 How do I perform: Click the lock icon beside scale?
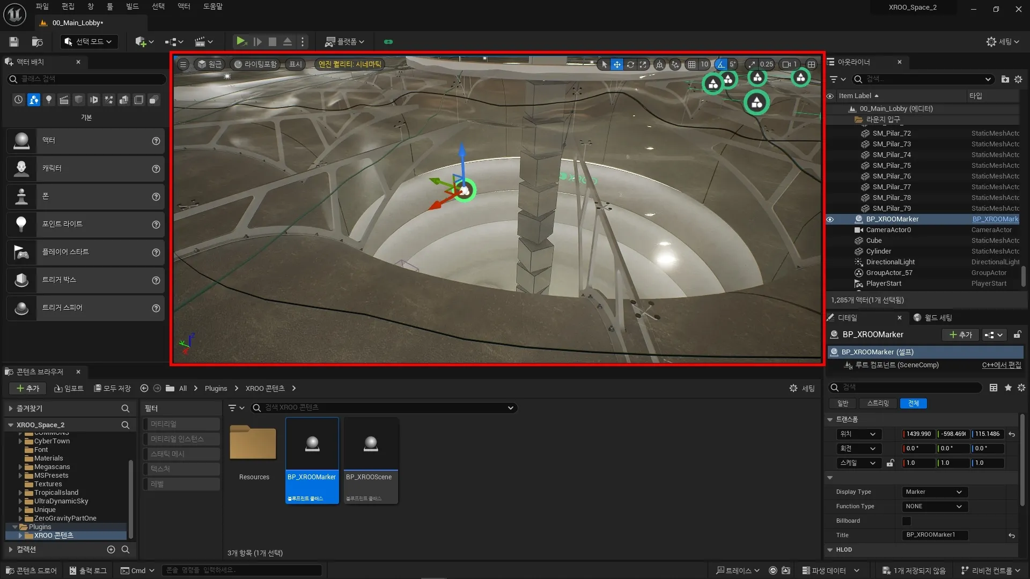[890, 463]
